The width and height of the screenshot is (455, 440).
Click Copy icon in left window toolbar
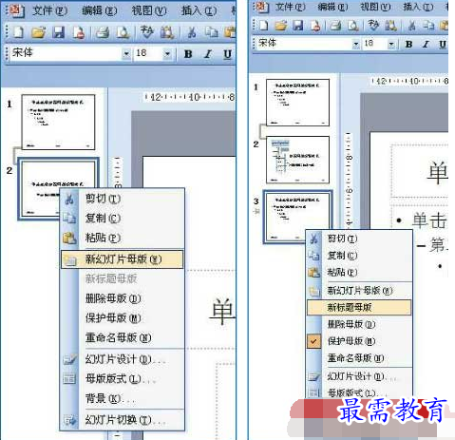[211, 31]
